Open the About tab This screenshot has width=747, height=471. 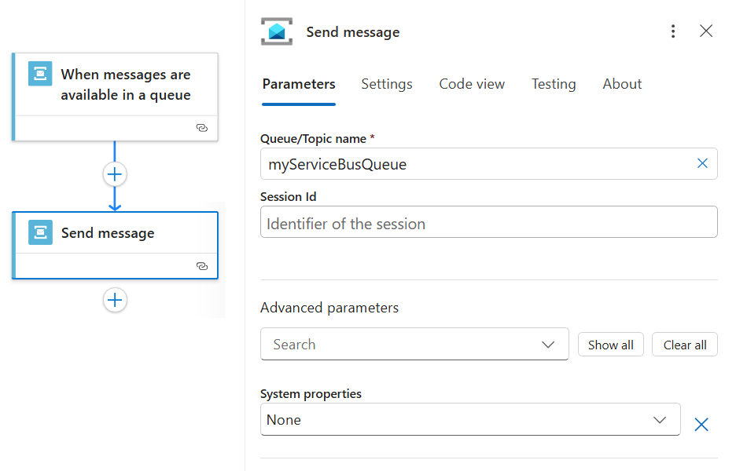pos(621,84)
